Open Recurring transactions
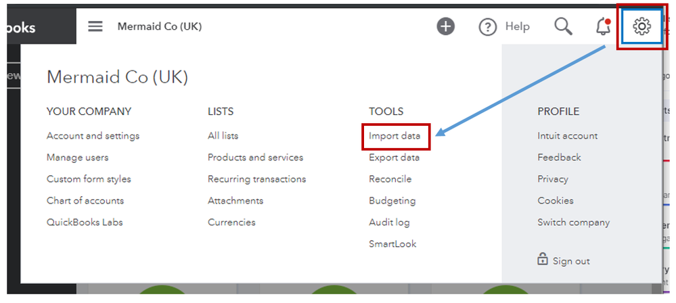The height and width of the screenshot is (303, 676). point(257,179)
